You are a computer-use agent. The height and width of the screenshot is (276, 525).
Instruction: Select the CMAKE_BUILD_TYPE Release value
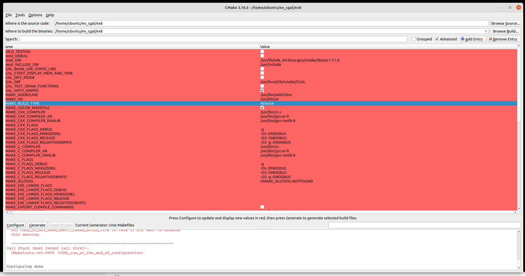pyautogui.click(x=267, y=103)
